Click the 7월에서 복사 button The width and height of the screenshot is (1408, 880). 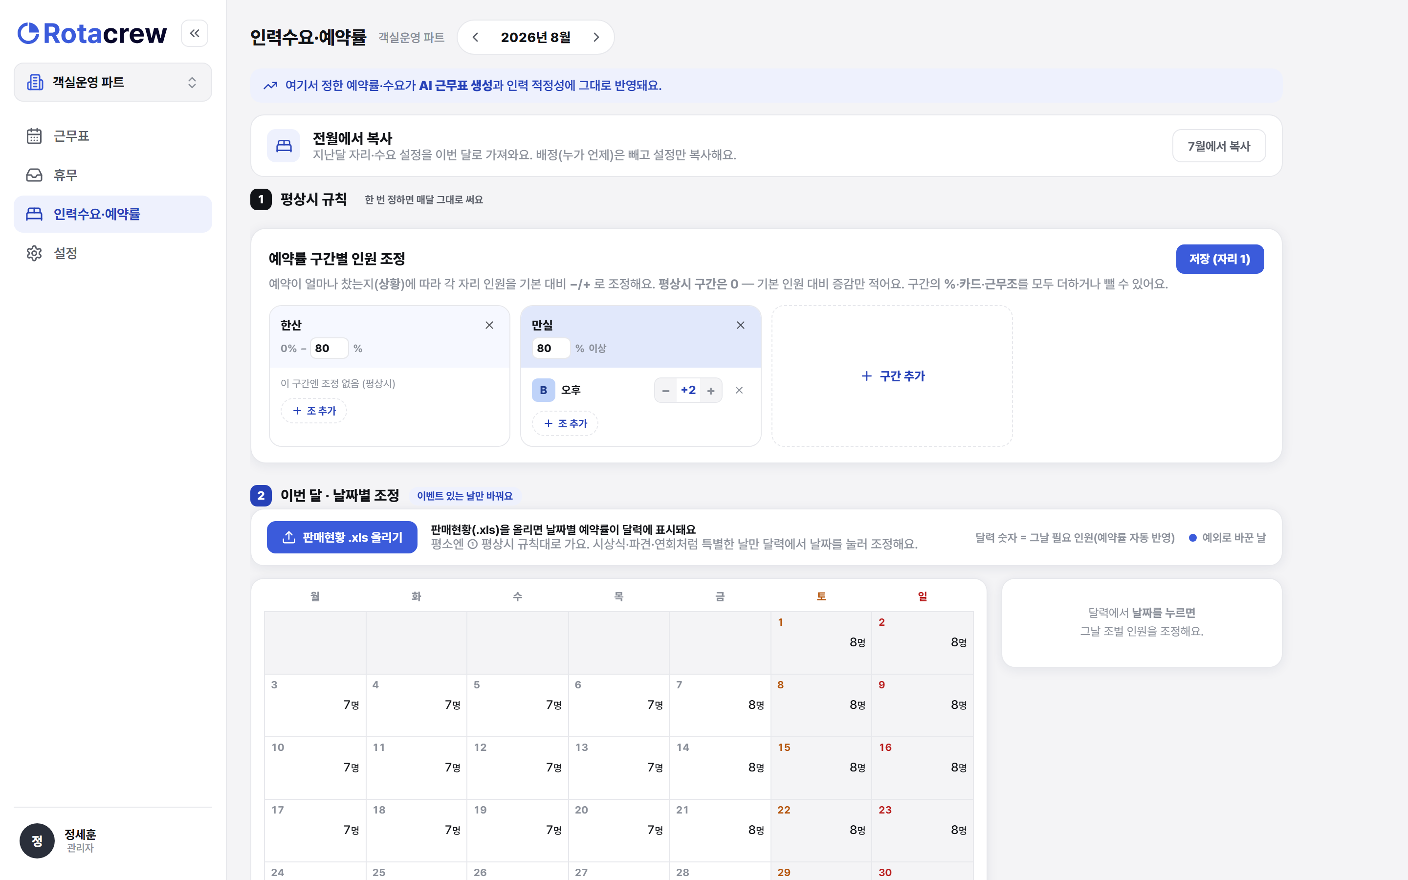click(1218, 146)
